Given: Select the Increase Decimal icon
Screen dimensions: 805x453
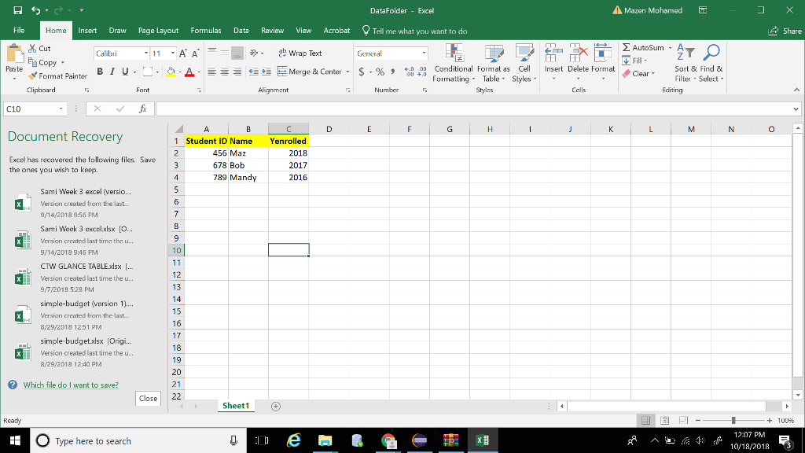Looking at the screenshot, I should click(410, 71).
